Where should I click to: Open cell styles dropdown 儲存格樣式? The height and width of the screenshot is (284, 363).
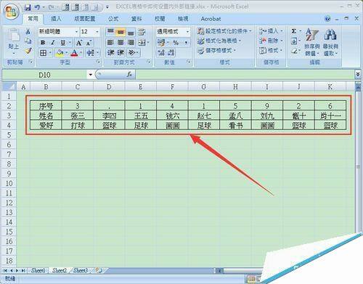216,51
